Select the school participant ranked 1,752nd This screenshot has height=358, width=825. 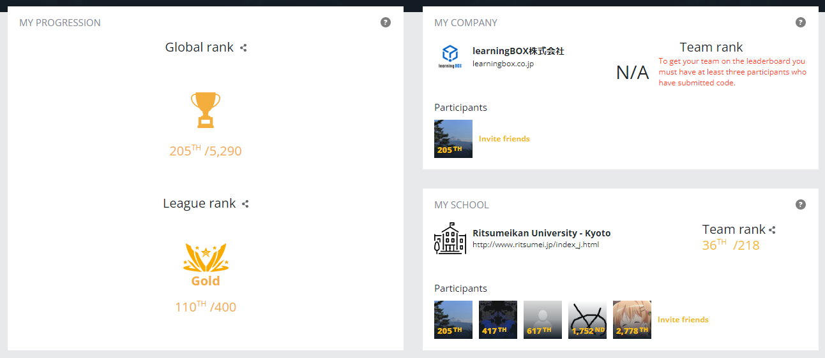pos(587,320)
